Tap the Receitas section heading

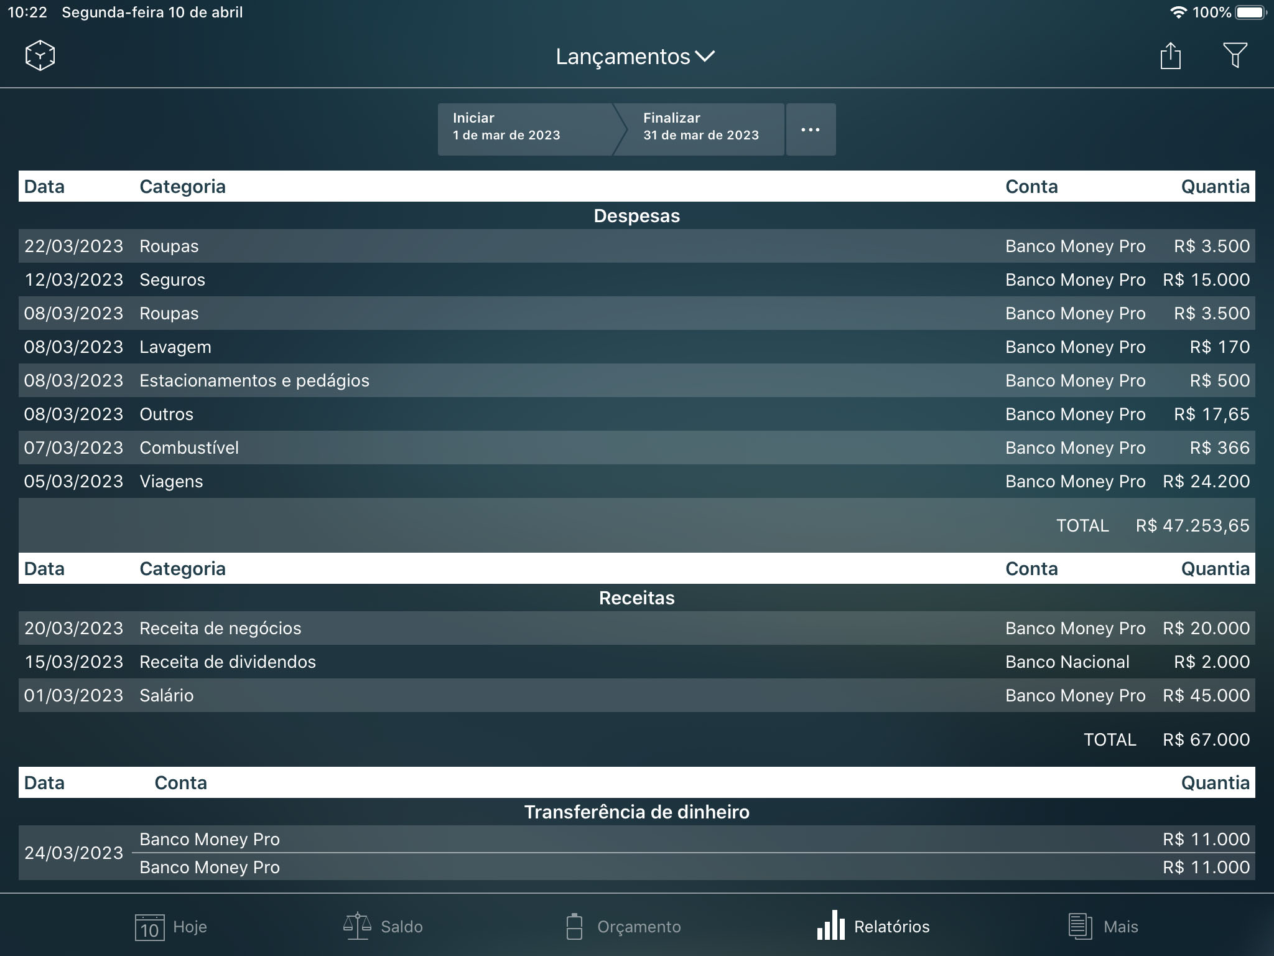point(637,598)
